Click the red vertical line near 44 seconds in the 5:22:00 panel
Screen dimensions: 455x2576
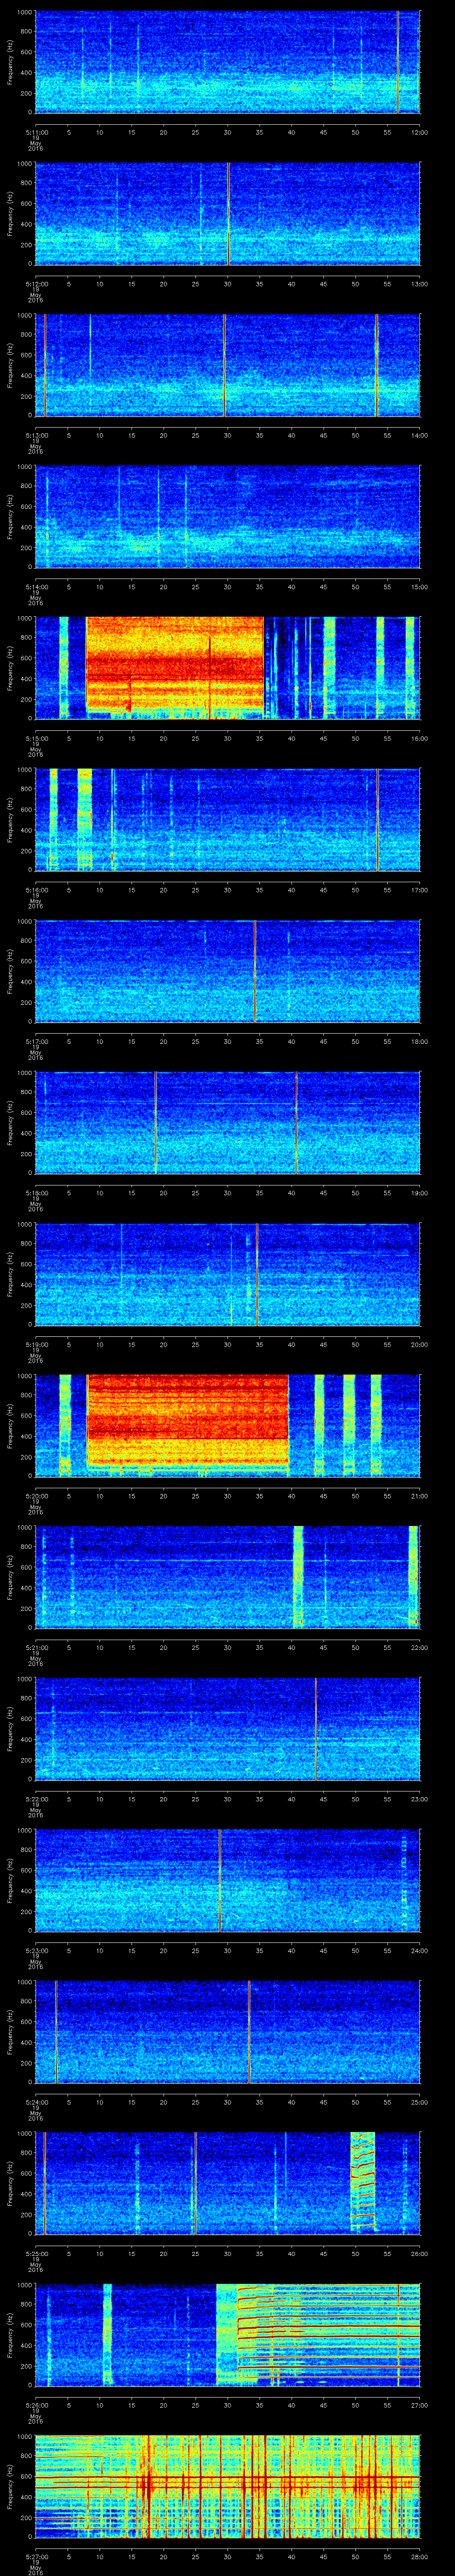(316, 1729)
